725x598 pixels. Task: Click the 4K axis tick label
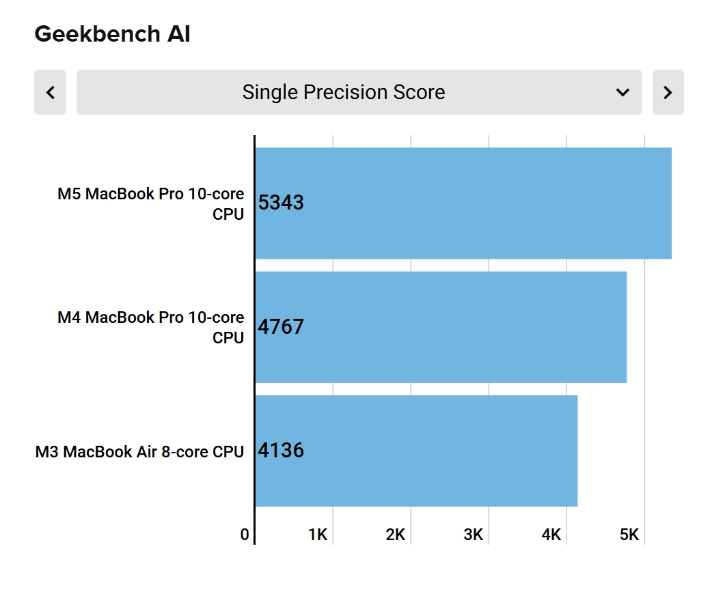click(x=551, y=535)
